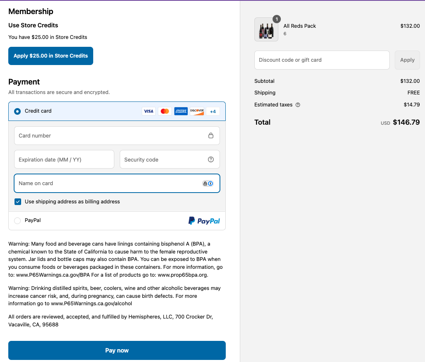The width and height of the screenshot is (425, 362).
Task: Click the Mastercard logo icon
Action: pos(165,111)
